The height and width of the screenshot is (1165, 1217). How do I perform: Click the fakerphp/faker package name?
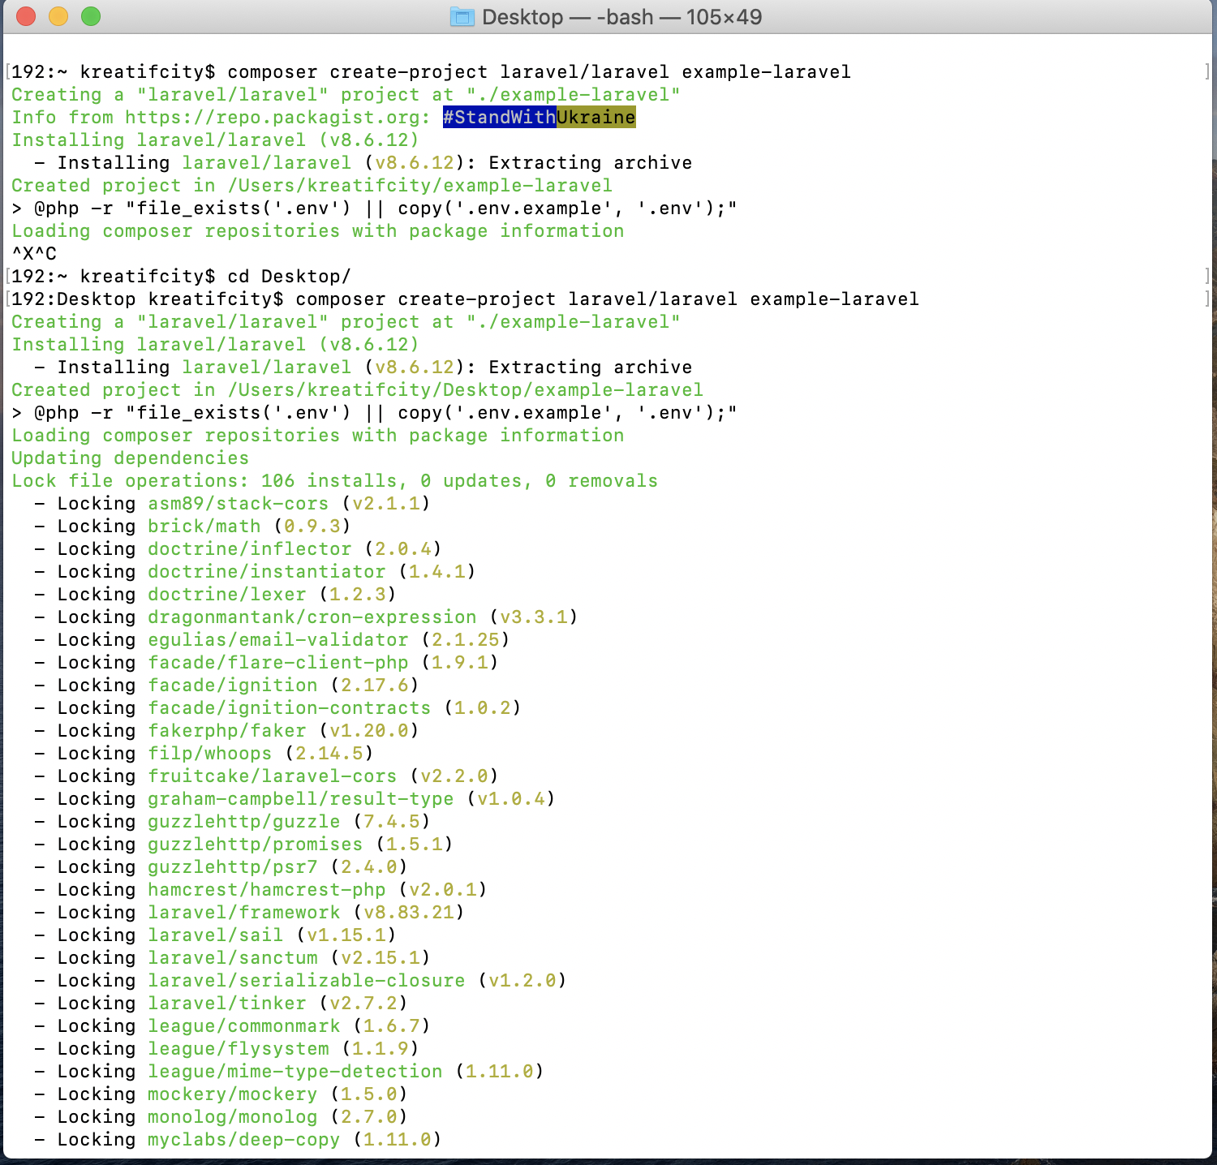tap(226, 731)
